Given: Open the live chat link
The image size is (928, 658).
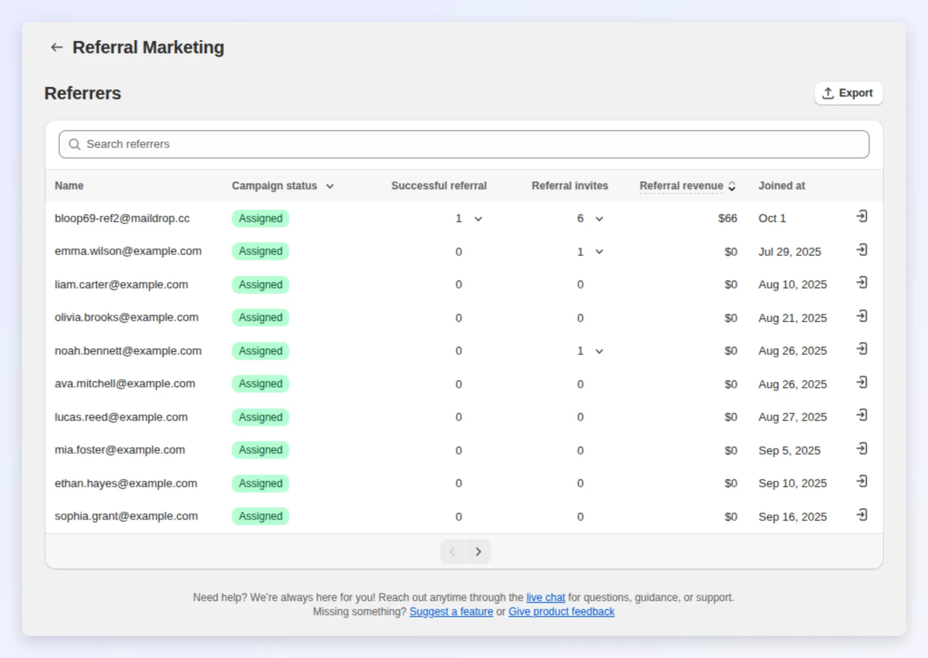Looking at the screenshot, I should (x=545, y=597).
